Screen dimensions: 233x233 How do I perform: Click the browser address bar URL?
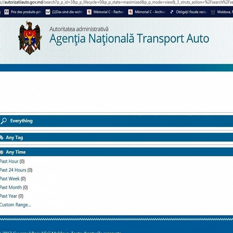pos(116,2)
